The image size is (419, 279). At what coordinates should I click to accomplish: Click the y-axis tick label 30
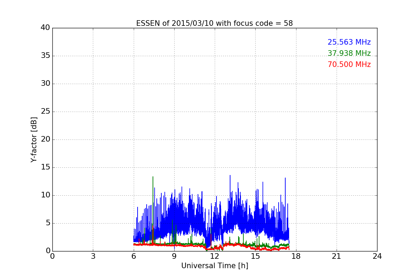(x=45, y=84)
